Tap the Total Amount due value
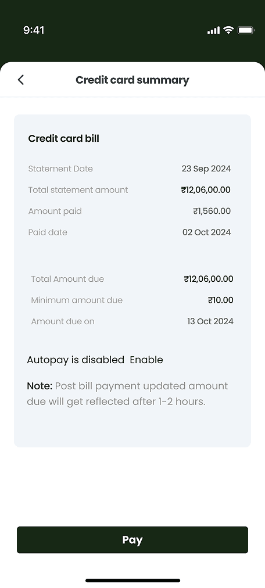 pos(209,279)
